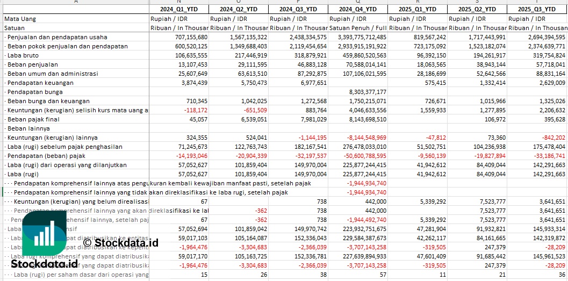568x281 pixels.
Task: Select Beban umum dan administrasi label
Action: point(53,74)
